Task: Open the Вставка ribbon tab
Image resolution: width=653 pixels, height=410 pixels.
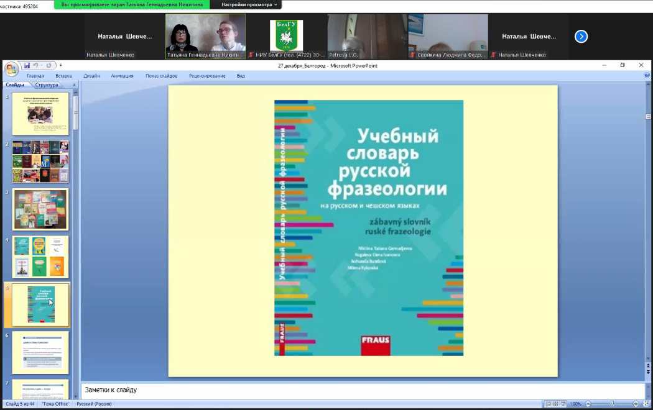Action: (x=63, y=76)
